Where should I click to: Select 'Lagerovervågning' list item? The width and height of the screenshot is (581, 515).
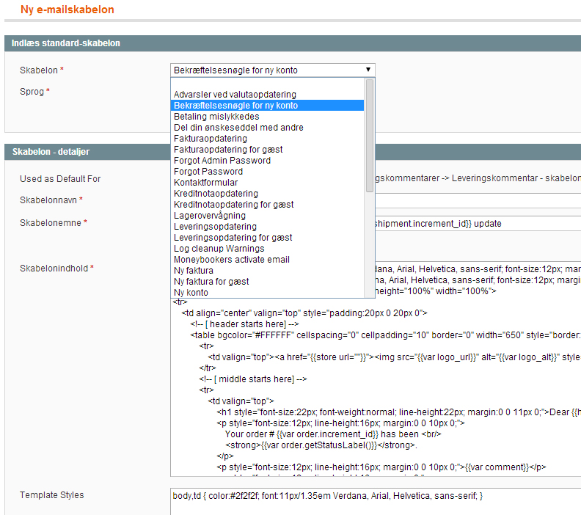pyautogui.click(x=210, y=216)
